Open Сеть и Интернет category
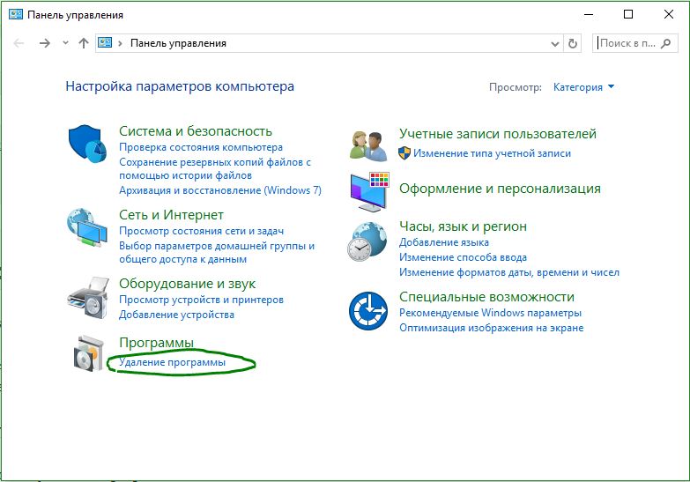The image size is (690, 482). (x=171, y=215)
